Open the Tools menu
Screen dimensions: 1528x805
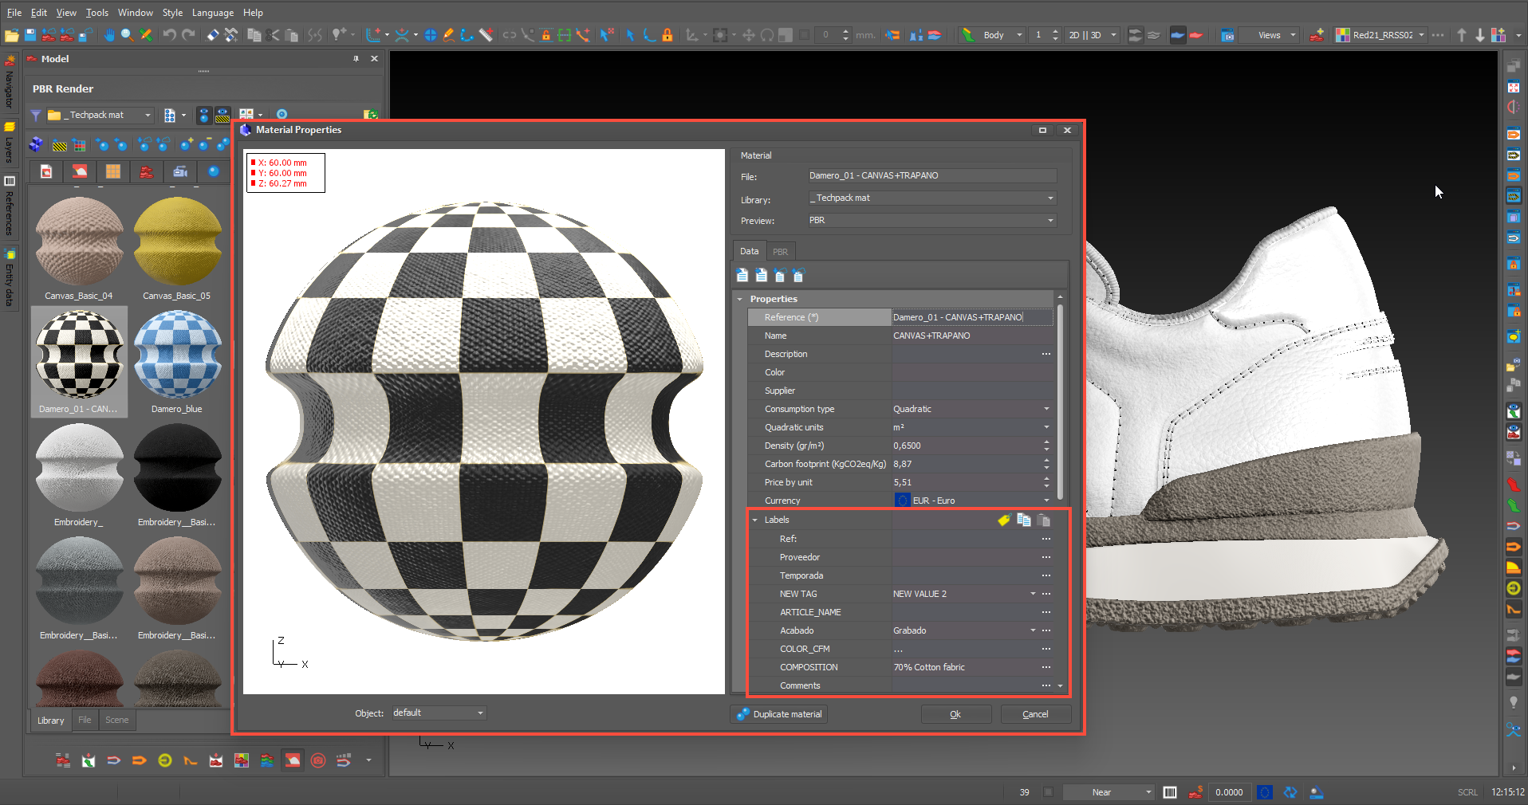(96, 13)
